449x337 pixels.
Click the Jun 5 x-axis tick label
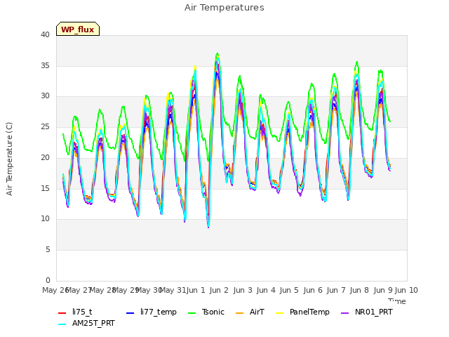tap(289, 290)
